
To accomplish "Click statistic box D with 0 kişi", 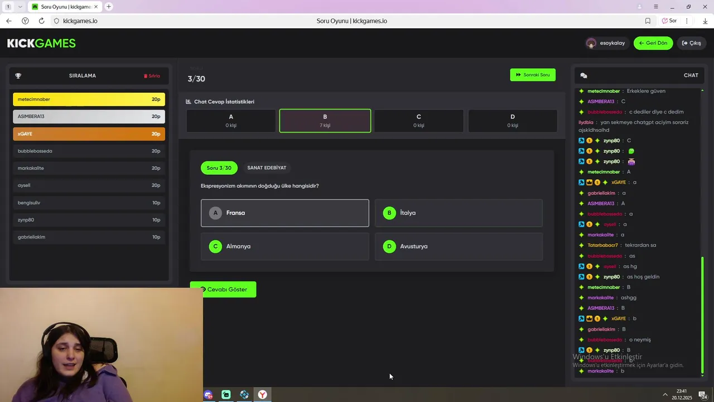I will (x=513, y=121).
